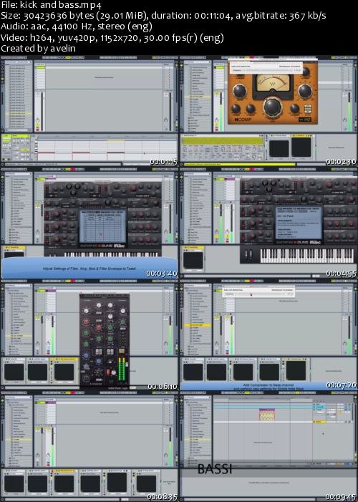Click blue 'Add Compressor to Bass channel' caption
Image resolution: width=358 pixels, height=502 pixels.
(x=268, y=387)
